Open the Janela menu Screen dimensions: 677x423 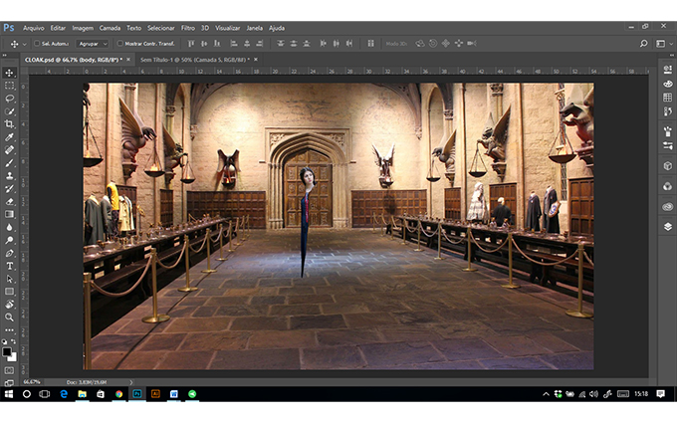tap(254, 28)
